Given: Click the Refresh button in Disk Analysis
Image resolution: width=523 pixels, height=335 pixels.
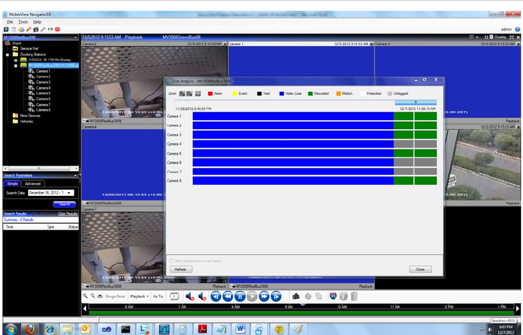Looking at the screenshot, I should (180, 270).
